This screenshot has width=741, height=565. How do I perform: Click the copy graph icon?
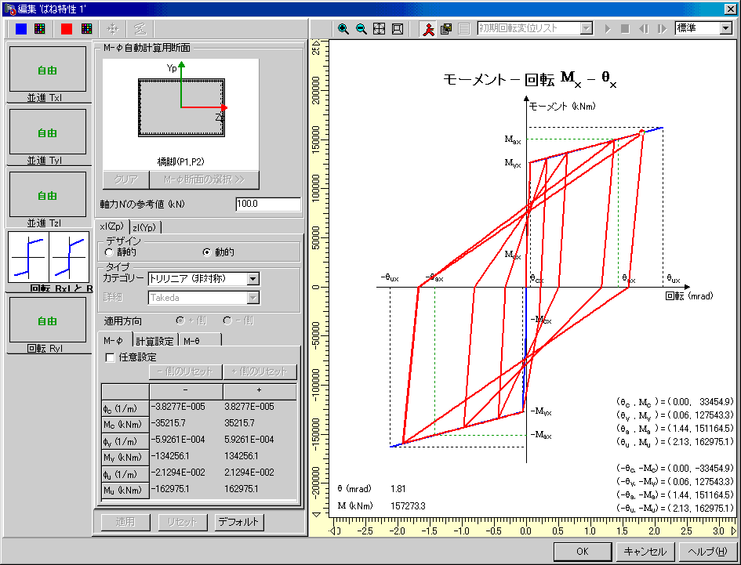(446, 29)
